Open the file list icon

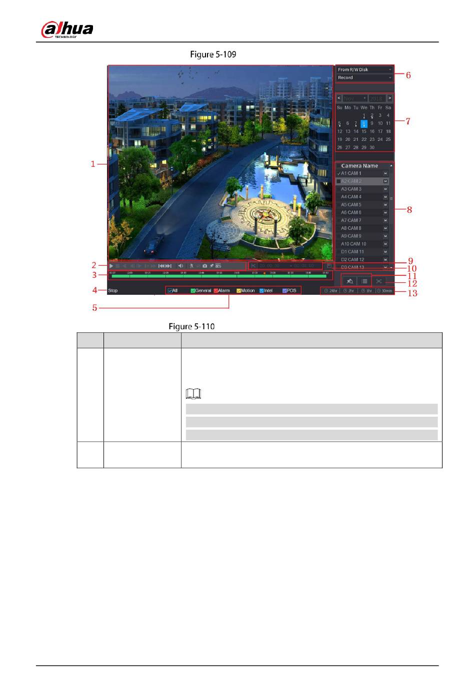coord(364,281)
